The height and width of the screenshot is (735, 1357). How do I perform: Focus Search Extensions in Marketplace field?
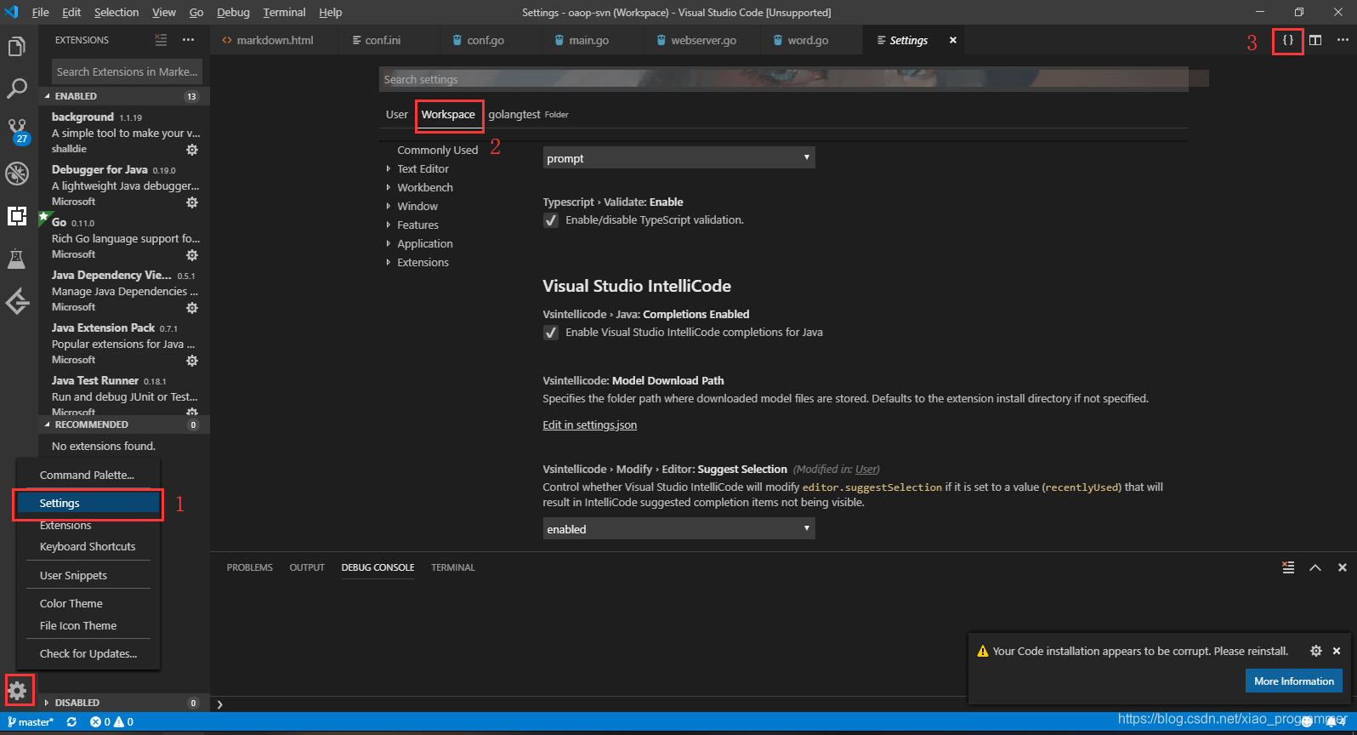coord(127,71)
